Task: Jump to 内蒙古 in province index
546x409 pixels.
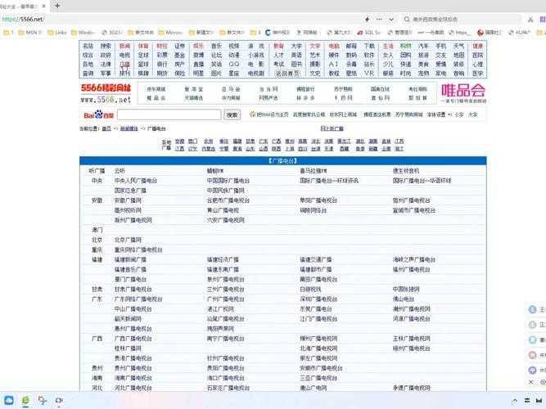Action: click(208, 149)
